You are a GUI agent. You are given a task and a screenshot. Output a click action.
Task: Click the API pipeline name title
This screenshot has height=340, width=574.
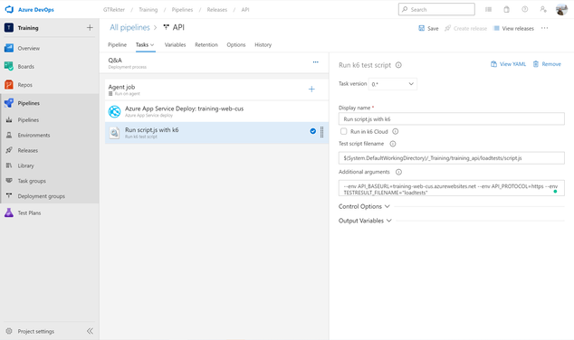click(178, 27)
